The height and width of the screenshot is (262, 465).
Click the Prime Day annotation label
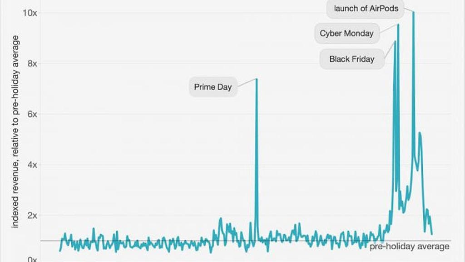pos(213,87)
